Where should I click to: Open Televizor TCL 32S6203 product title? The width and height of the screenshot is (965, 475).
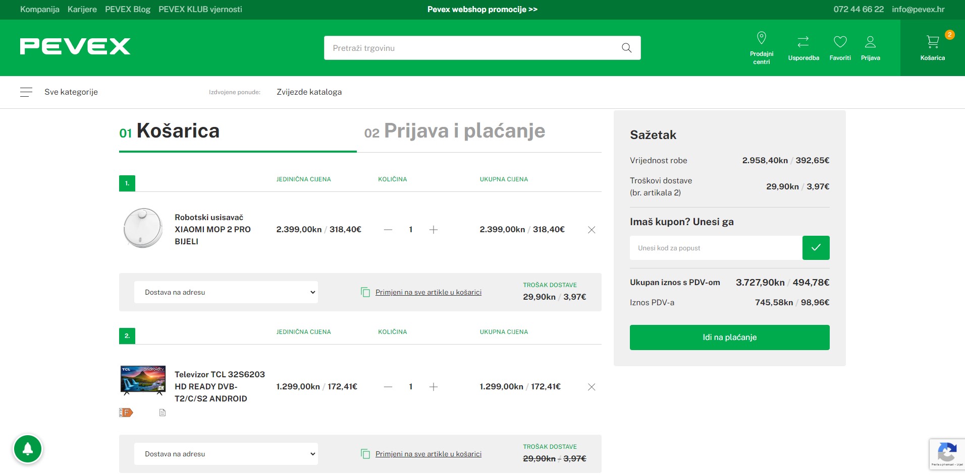[x=220, y=386]
